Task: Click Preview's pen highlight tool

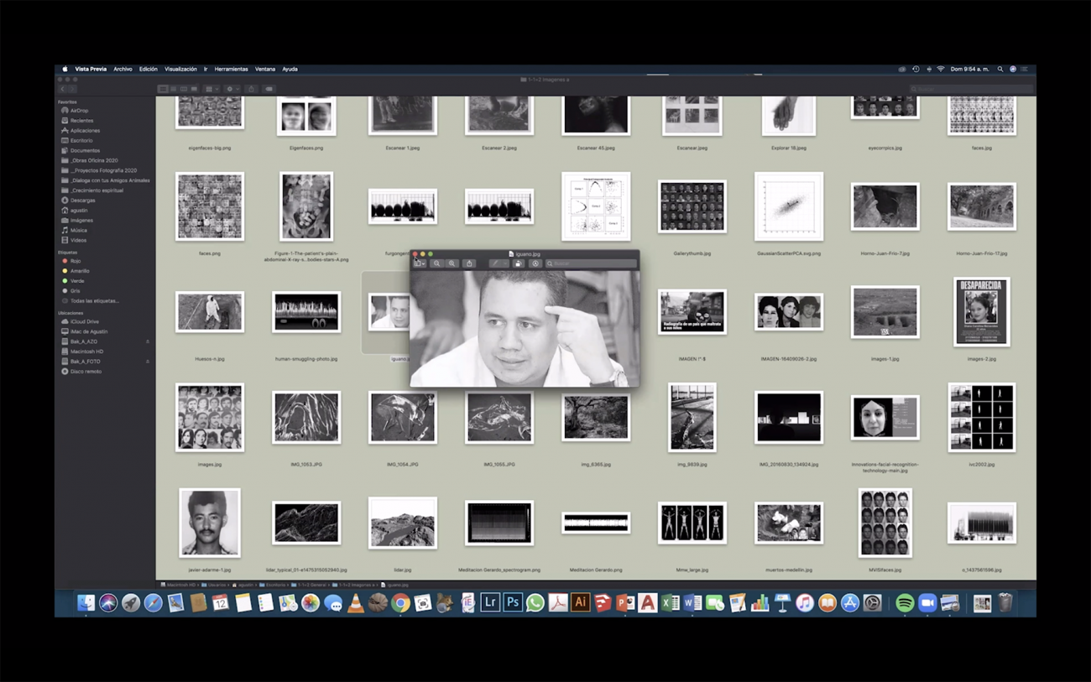Action: click(x=495, y=263)
